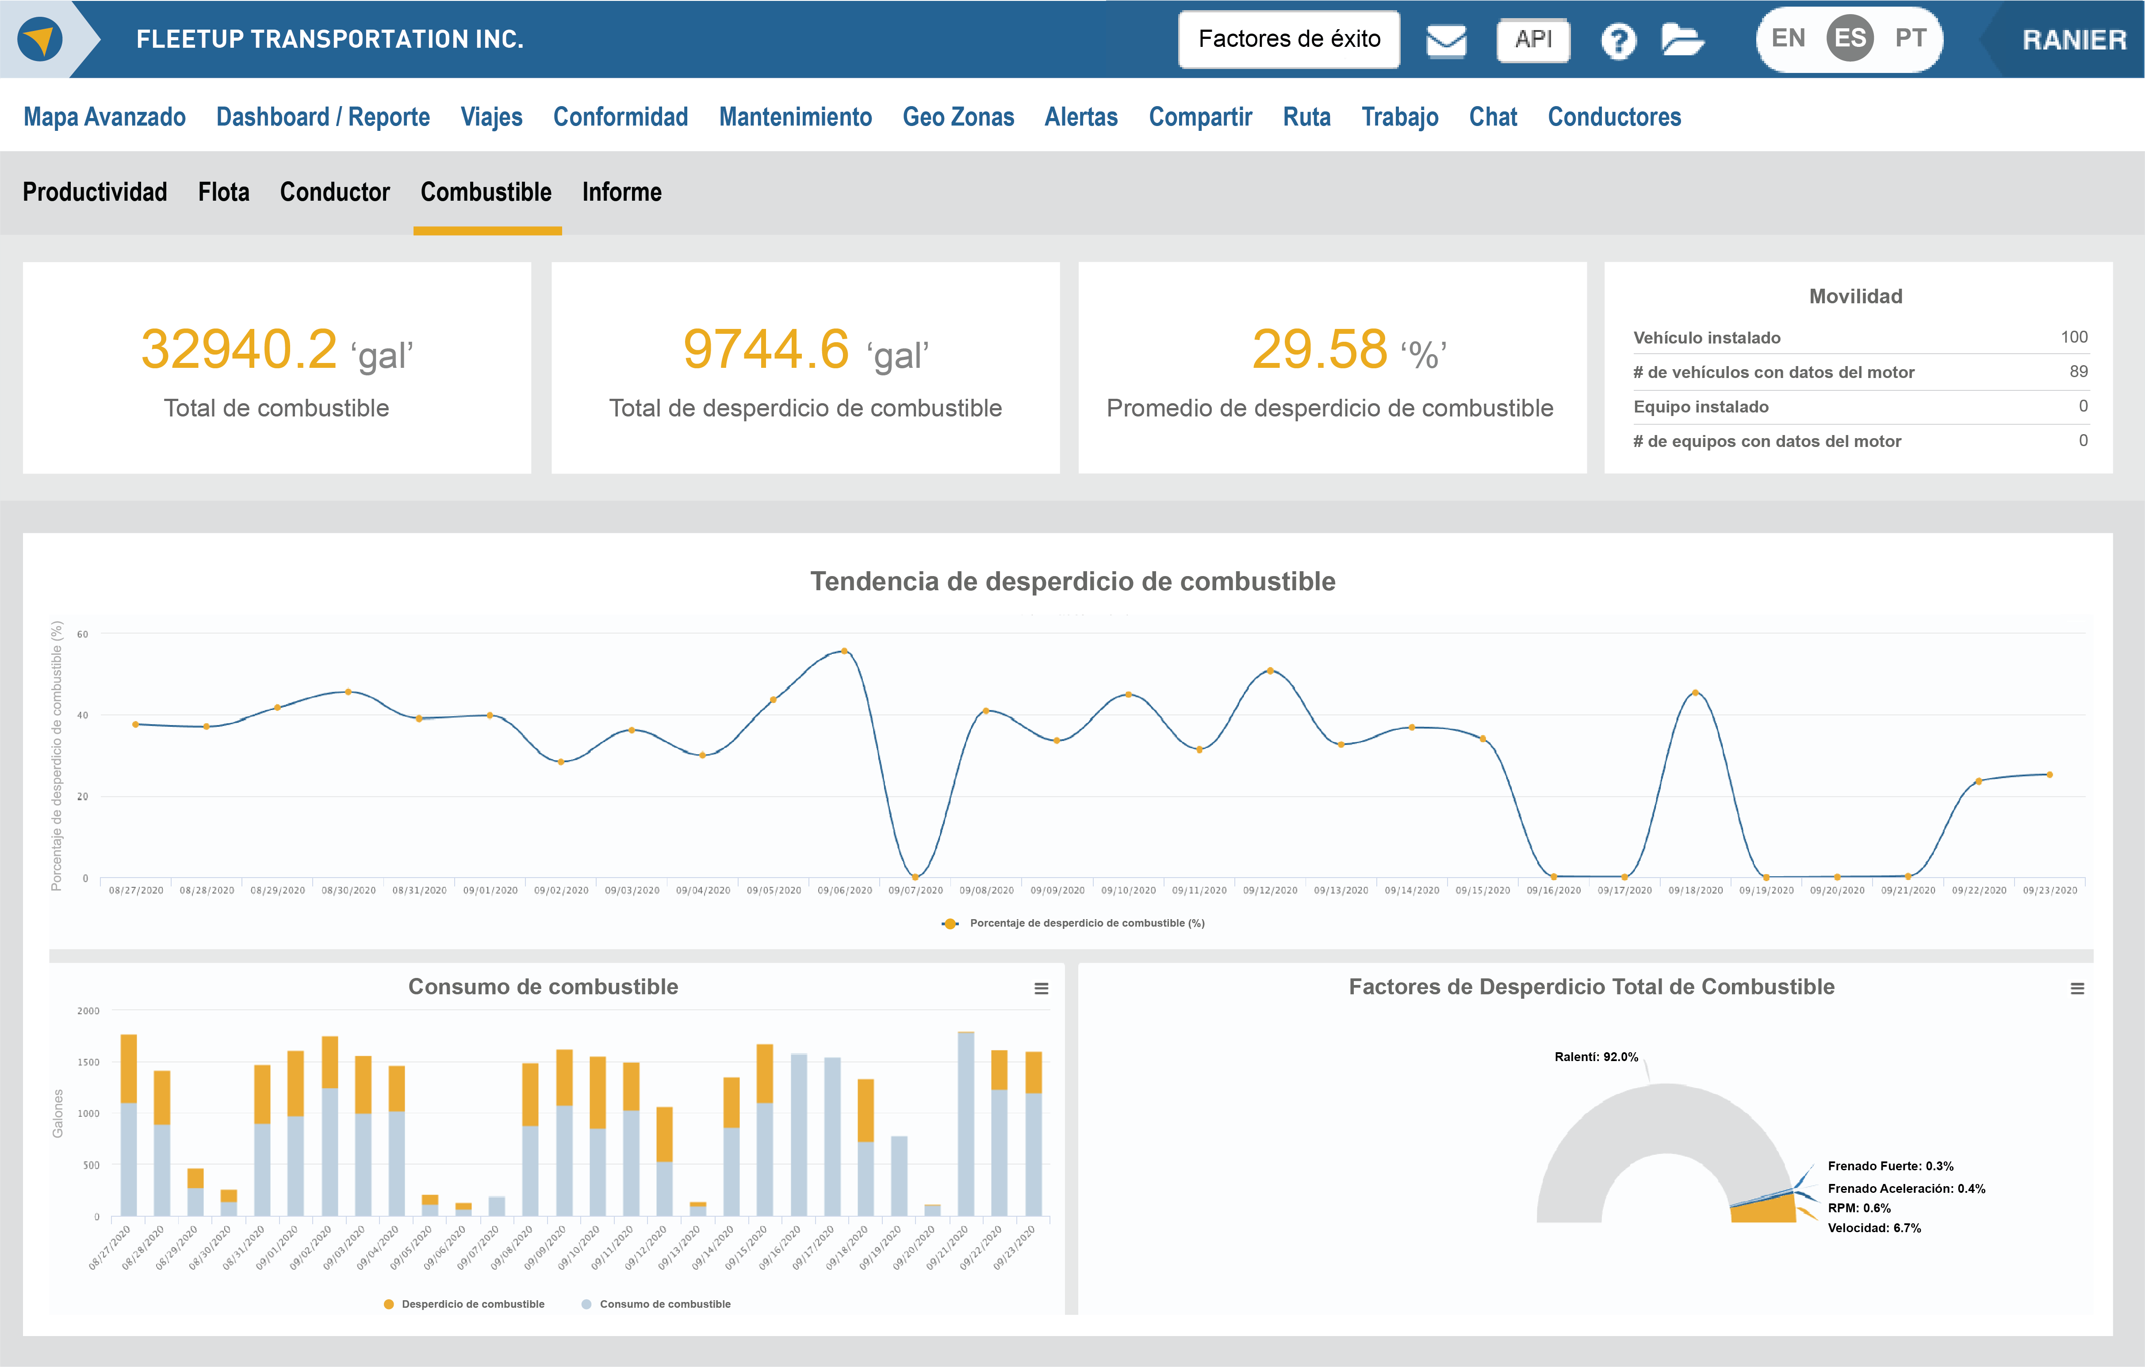This screenshot has width=2145, height=1367.
Task: Click the FleetUp arrow logo icon
Action: click(40, 39)
